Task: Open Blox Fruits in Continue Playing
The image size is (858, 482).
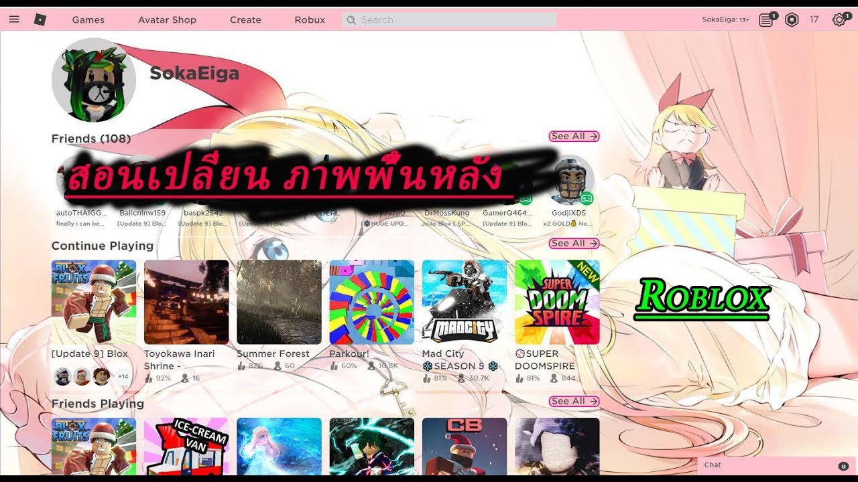Action: (94, 302)
